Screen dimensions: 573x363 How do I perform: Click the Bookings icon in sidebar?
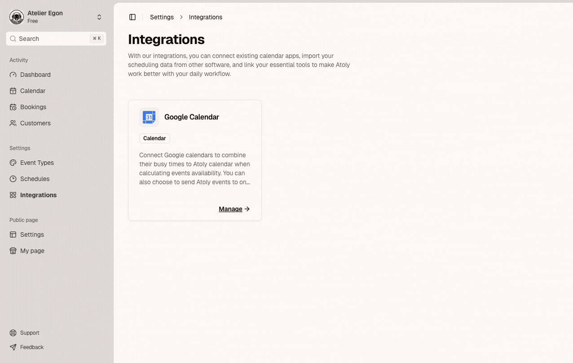click(x=13, y=107)
